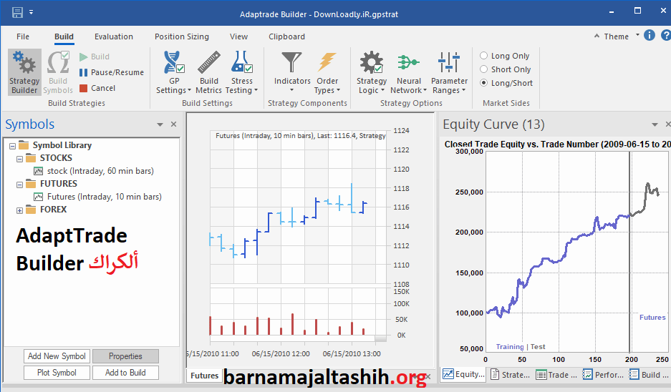The width and height of the screenshot is (671, 392).
Task: Click the FOREX folder icon
Action: point(31,210)
